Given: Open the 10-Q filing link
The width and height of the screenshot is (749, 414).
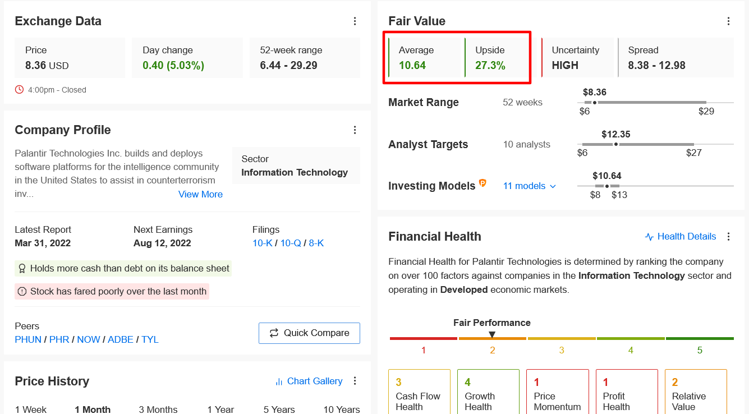Looking at the screenshot, I should pos(291,243).
